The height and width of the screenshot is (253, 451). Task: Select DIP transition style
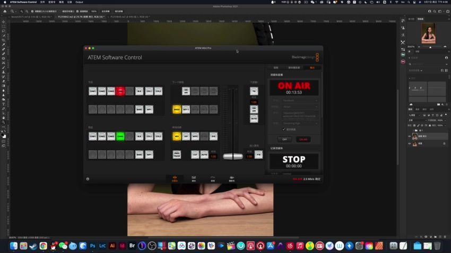pyautogui.click(x=186, y=136)
